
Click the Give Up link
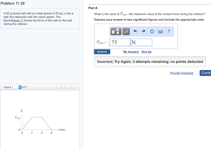tap(147, 52)
